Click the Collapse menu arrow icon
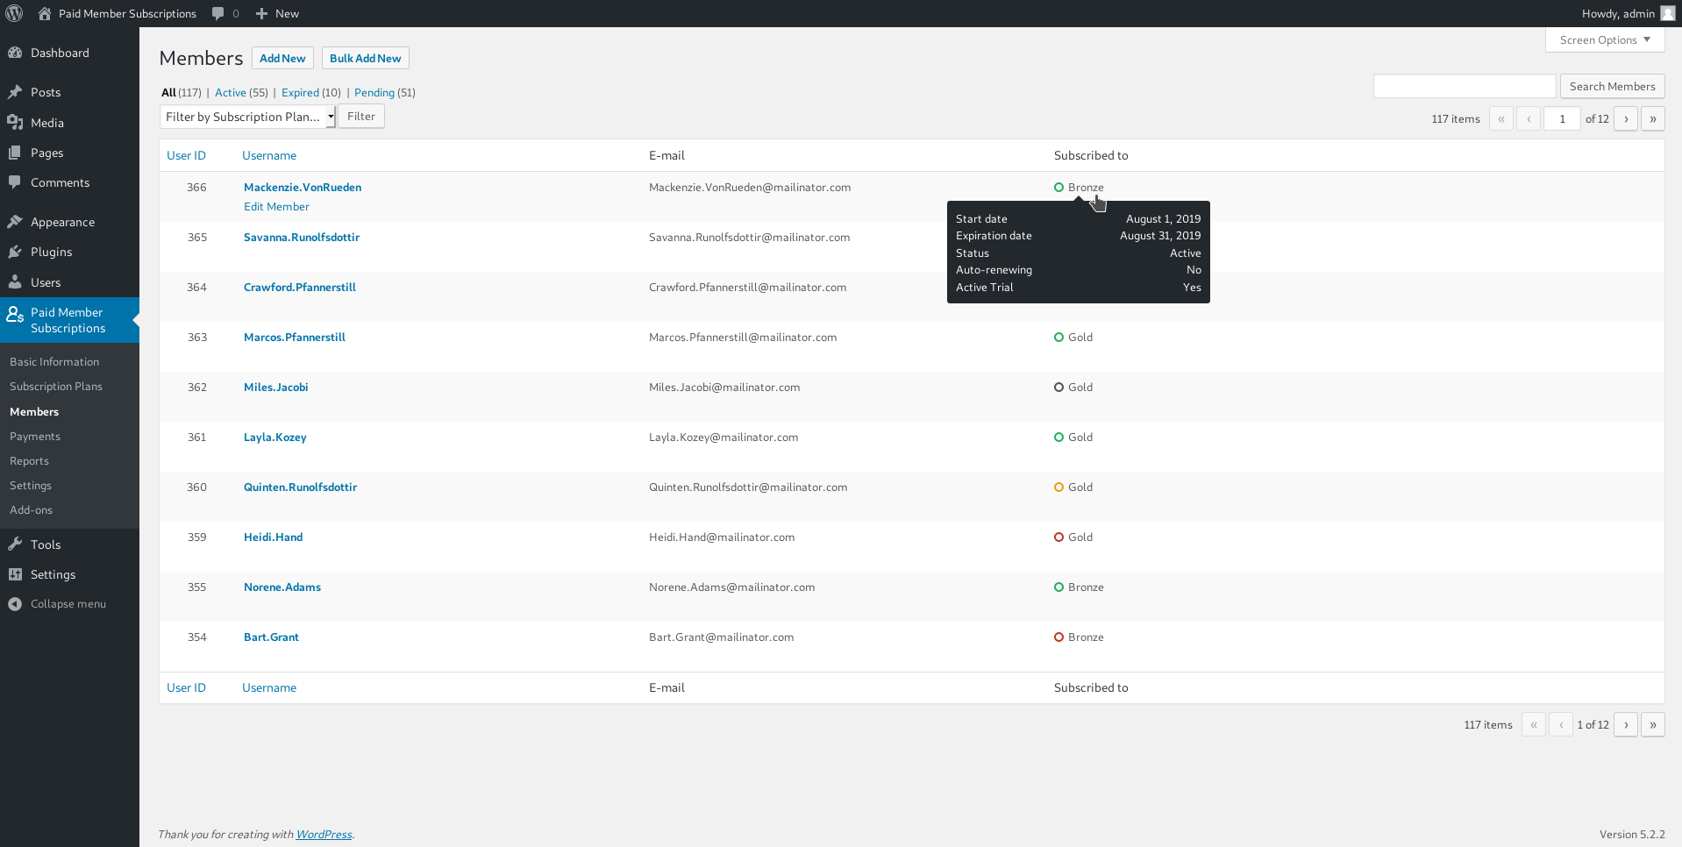1682x847 pixels. 15,604
